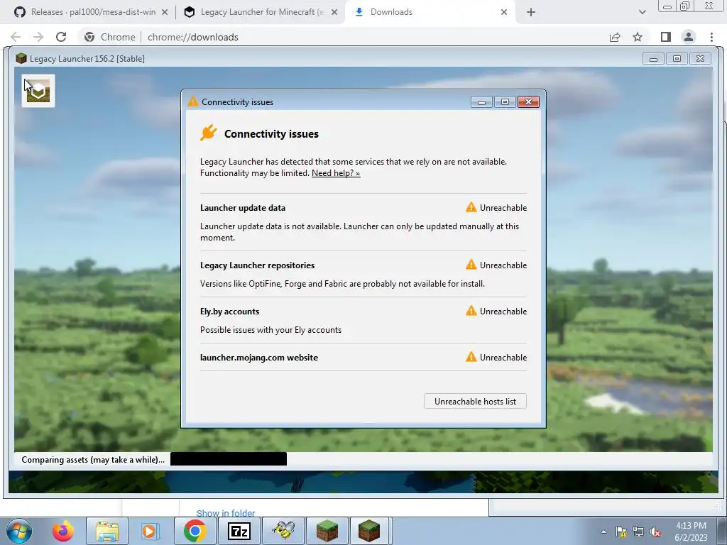
Task: Open Windows Start menu
Action: point(19,531)
